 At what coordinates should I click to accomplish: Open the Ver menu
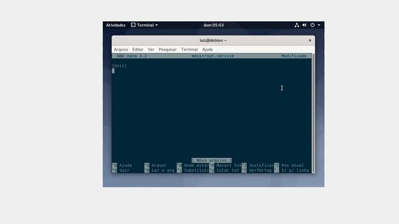[151, 50]
